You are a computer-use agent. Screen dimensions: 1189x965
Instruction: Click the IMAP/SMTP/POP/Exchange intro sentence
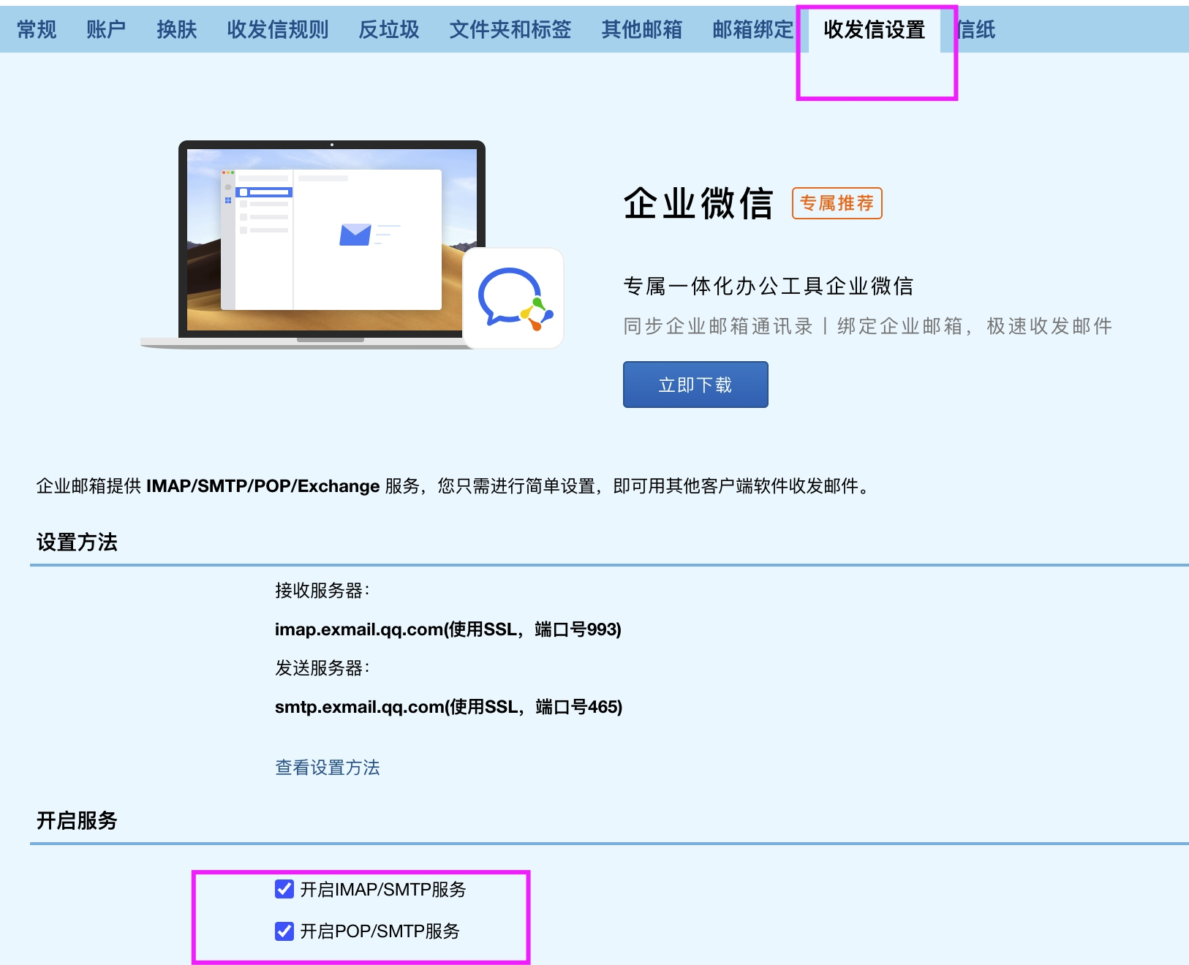455,486
